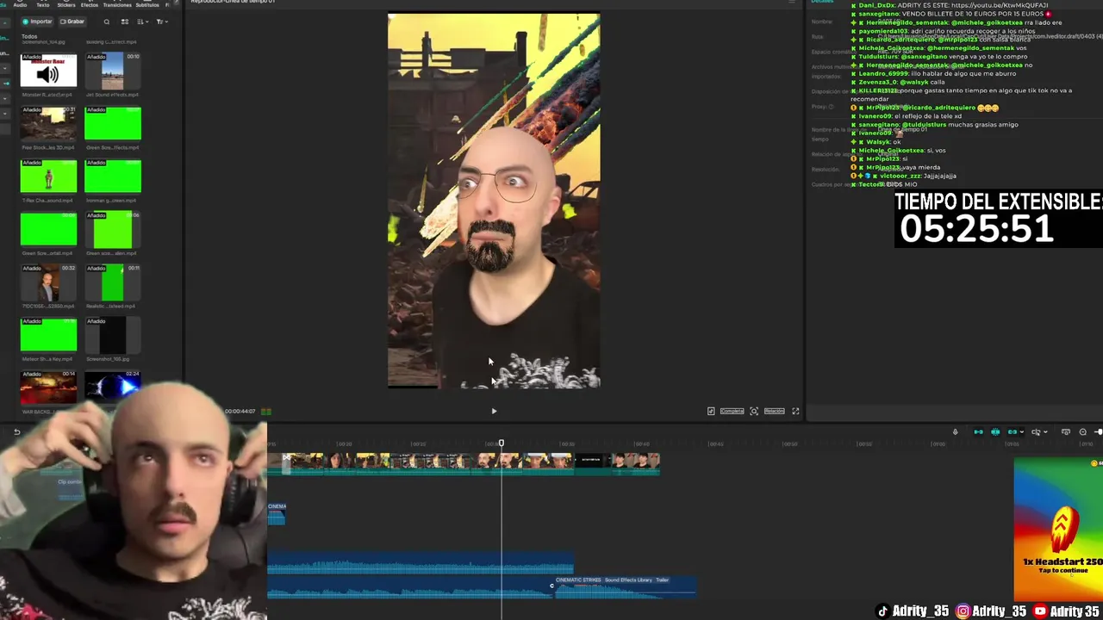The width and height of the screenshot is (1103, 620).
Task: Click the Importar button
Action: click(38, 22)
